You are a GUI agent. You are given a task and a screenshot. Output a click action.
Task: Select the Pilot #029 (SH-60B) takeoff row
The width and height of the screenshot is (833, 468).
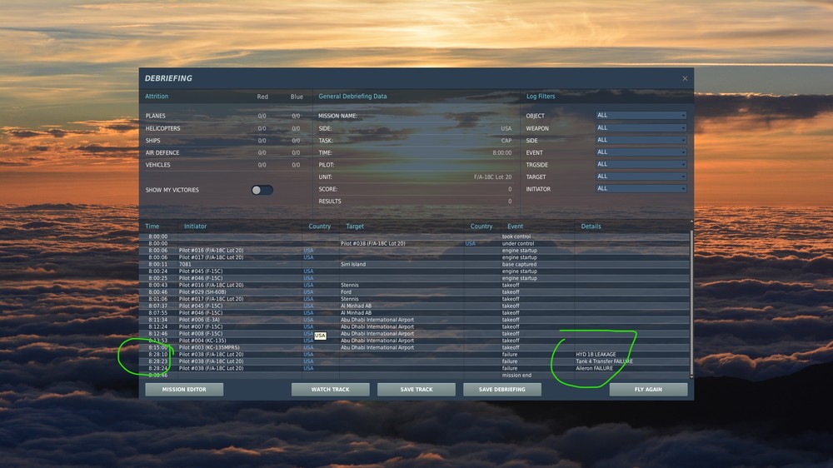pos(416,291)
